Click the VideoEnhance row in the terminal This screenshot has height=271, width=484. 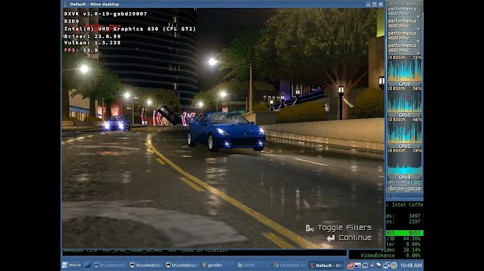click(391, 256)
